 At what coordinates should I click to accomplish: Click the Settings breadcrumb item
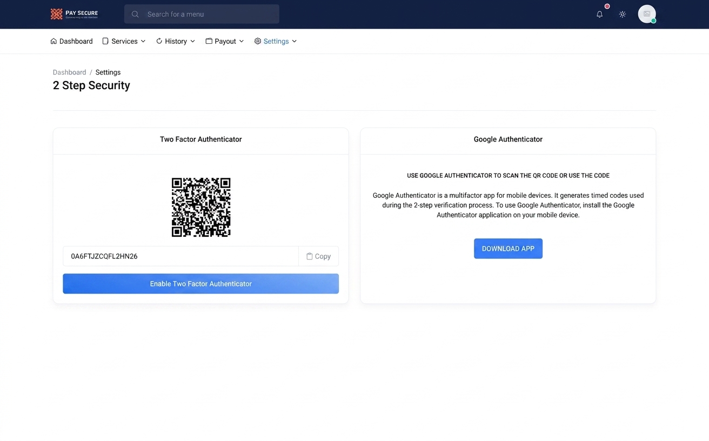108,72
